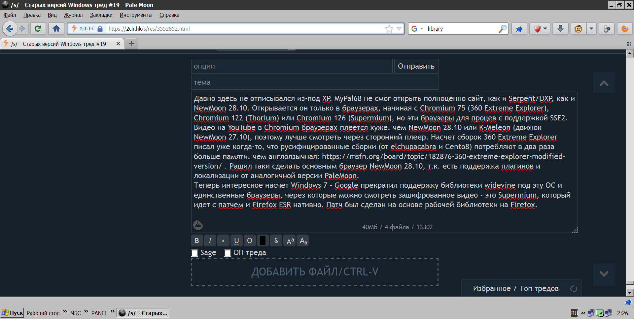Open the Файл menu
This screenshot has height=319, width=634.
(x=10, y=15)
